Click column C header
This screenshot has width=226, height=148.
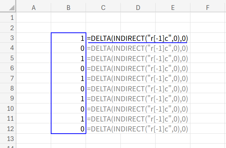(x=103, y=7)
